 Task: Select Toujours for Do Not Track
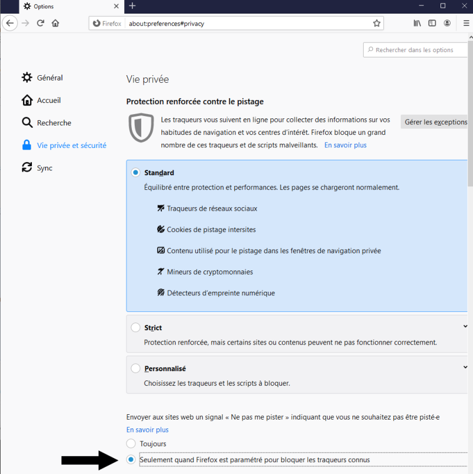pyautogui.click(x=131, y=443)
